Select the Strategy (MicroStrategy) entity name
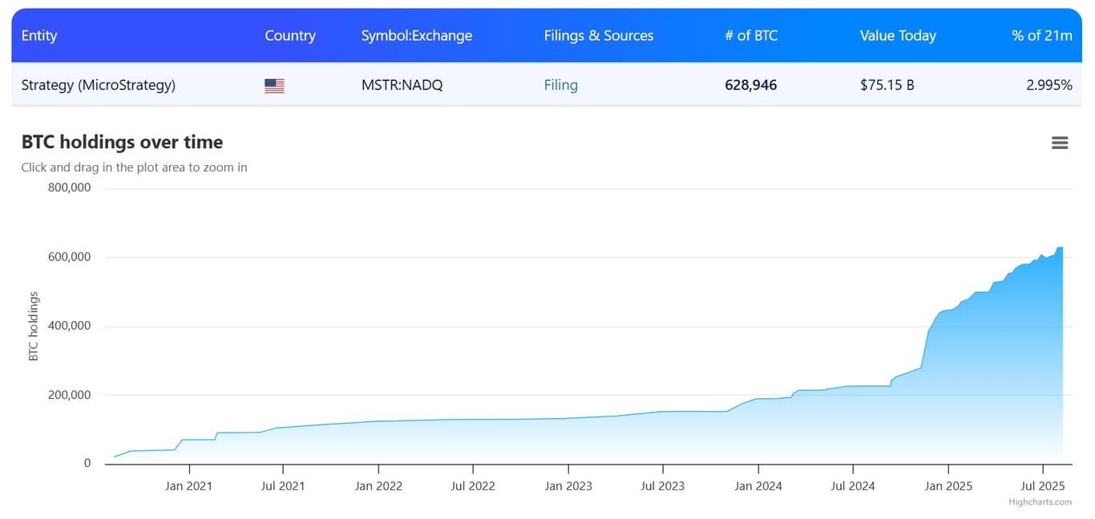The height and width of the screenshot is (519, 1095). [99, 85]
